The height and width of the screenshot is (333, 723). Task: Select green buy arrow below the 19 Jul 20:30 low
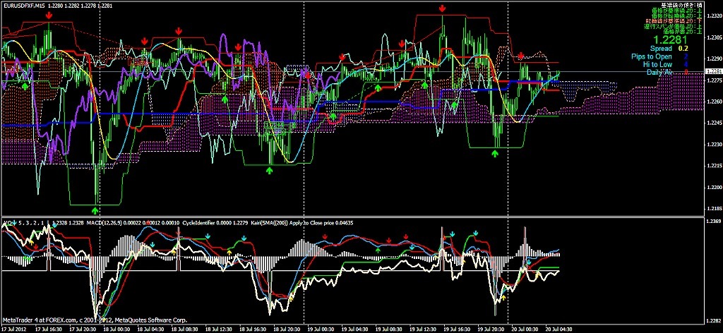(x=495, y=152)
